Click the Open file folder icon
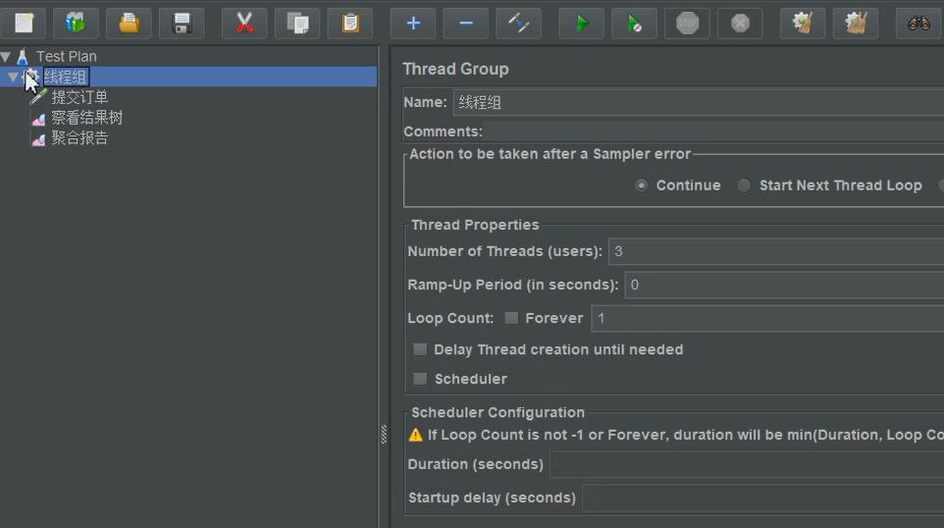Viewport: 944px width, 528px height. (129, 23)
